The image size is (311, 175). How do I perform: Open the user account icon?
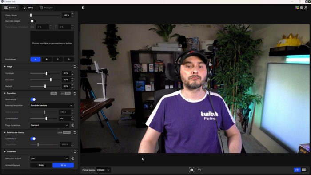306,8
